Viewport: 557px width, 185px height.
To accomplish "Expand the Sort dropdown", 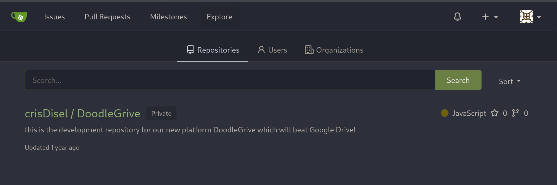I will coord(509,82).
